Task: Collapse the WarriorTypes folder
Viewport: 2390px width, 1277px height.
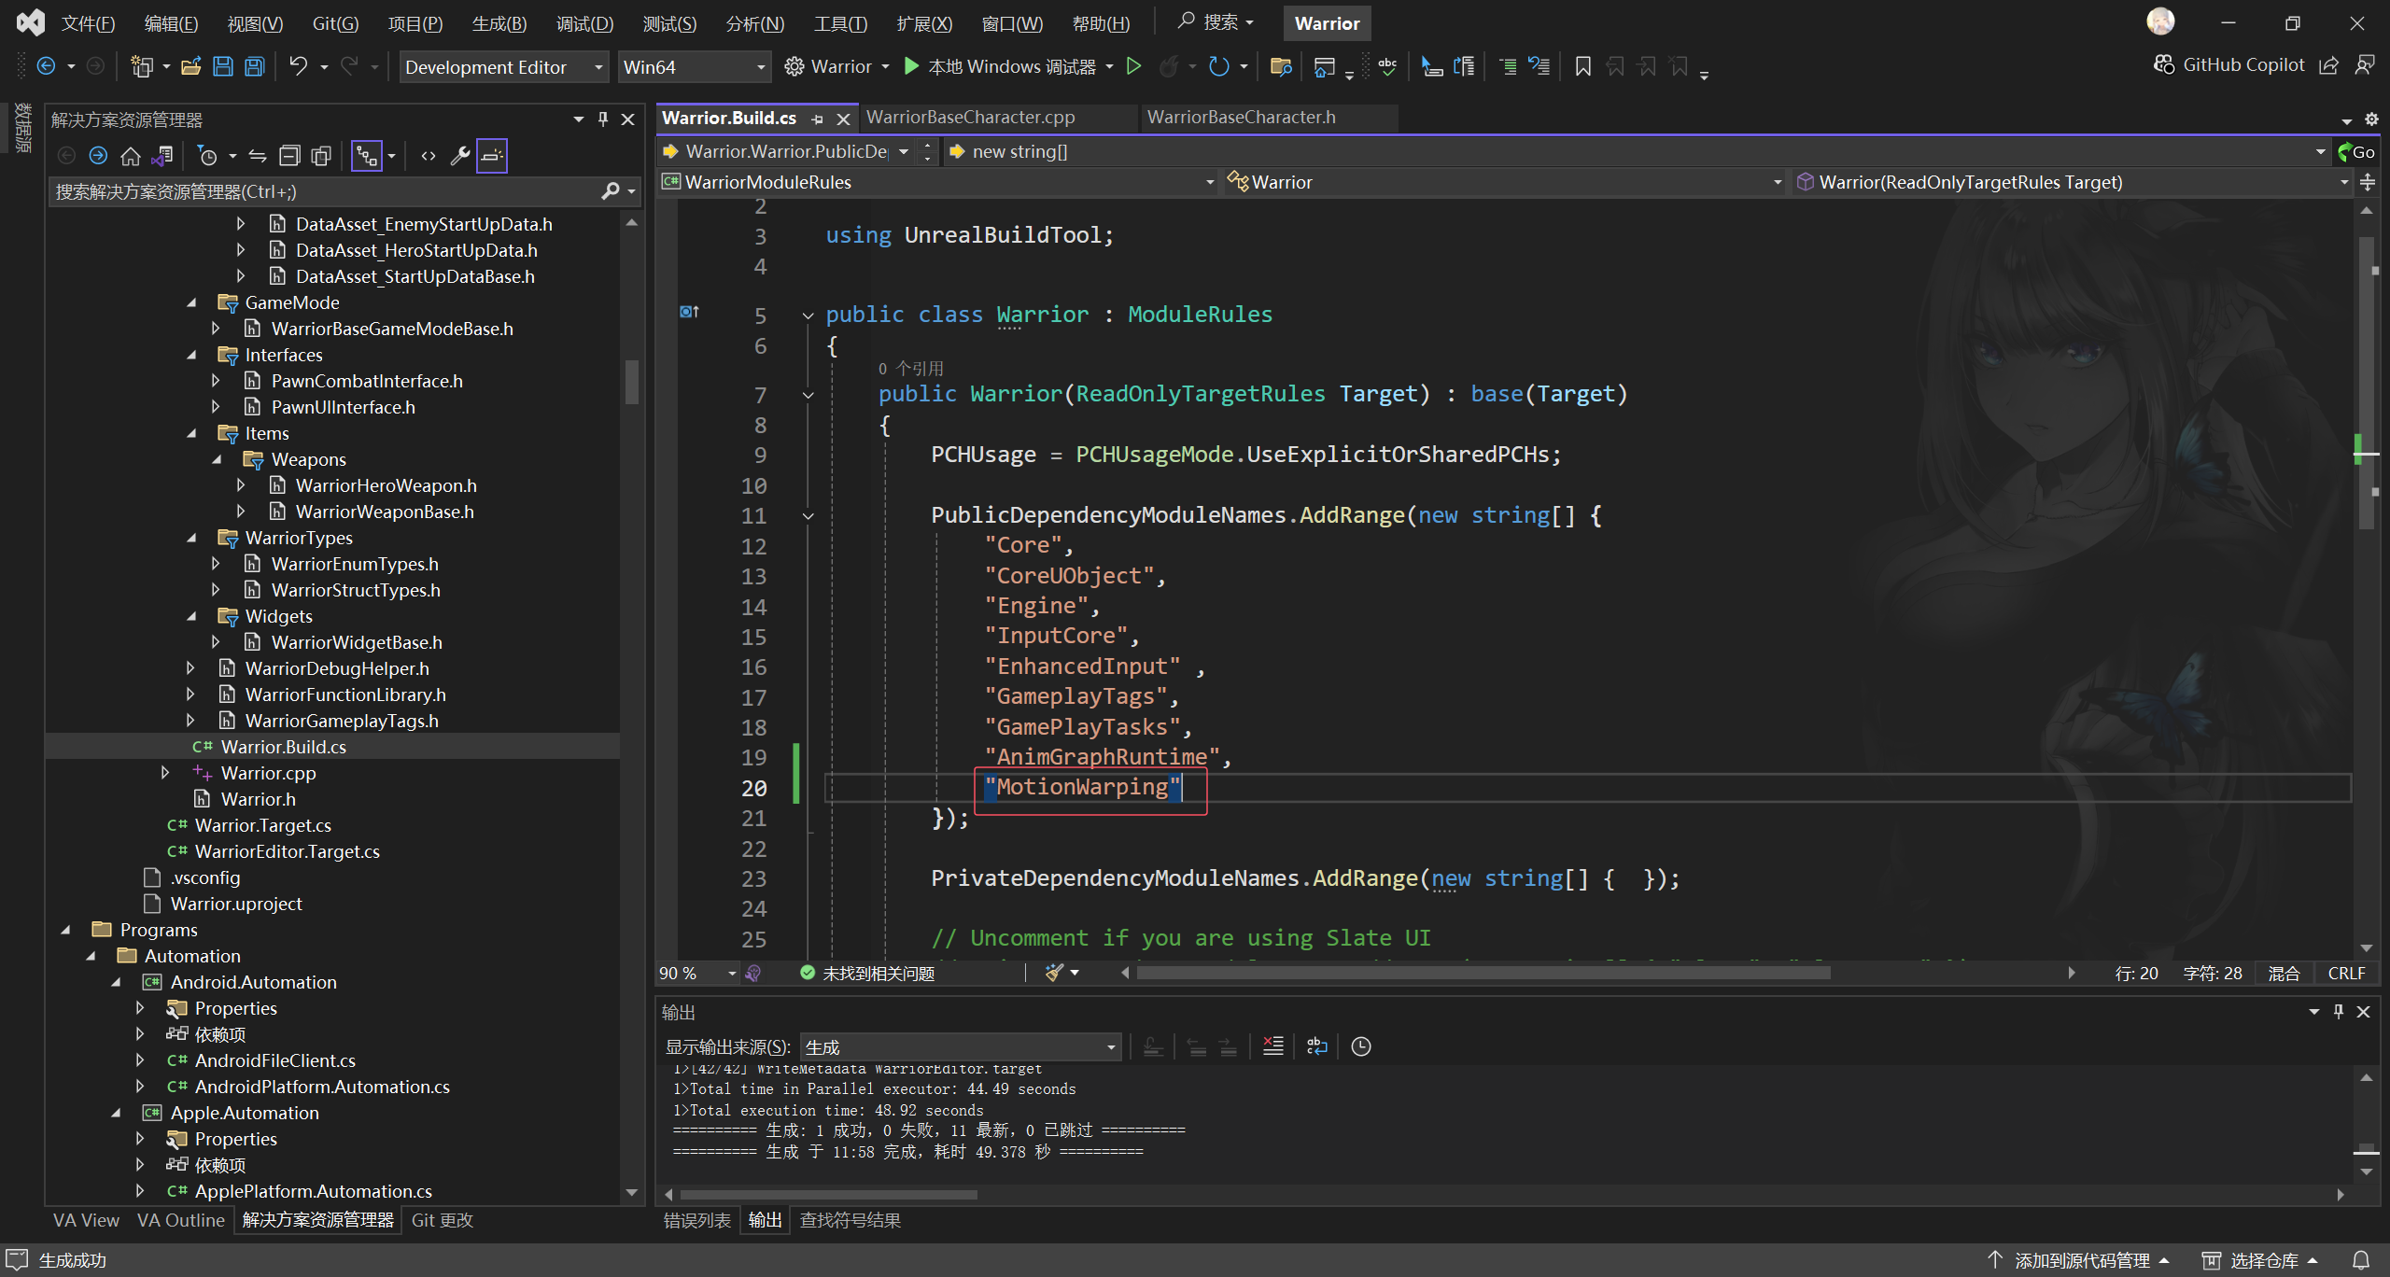Action: 192,538
